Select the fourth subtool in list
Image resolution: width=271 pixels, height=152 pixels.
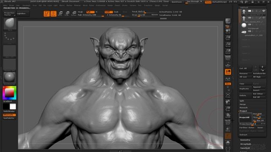[x=244, y=32]
